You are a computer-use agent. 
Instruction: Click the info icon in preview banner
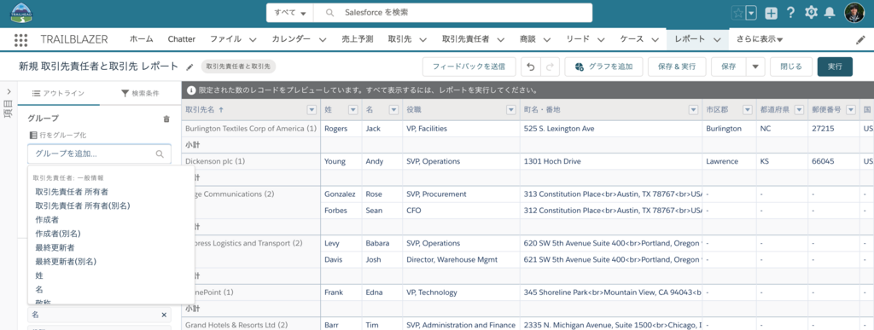point(191,90)
